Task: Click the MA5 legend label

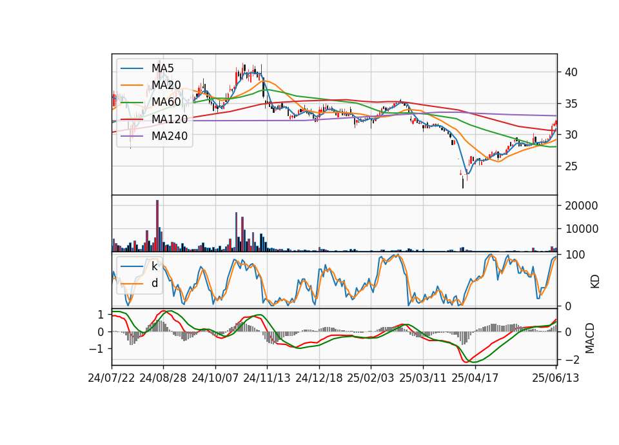Action: click(162, 68)
